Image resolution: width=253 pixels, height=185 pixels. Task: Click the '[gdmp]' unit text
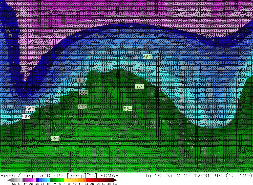(x=76, y=176)
